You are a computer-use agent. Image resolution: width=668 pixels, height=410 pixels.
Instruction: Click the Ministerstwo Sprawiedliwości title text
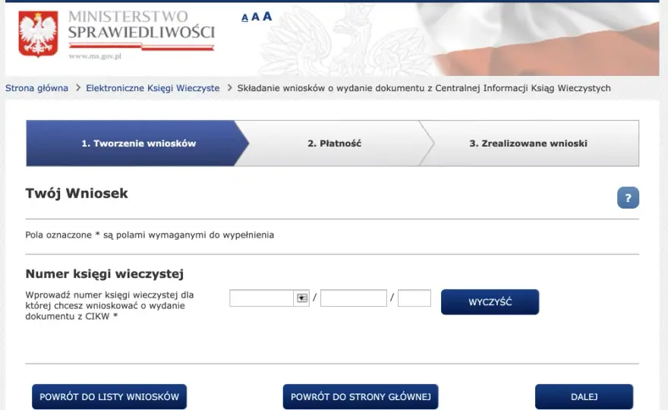pyautogui.click(x=141, y=24)
